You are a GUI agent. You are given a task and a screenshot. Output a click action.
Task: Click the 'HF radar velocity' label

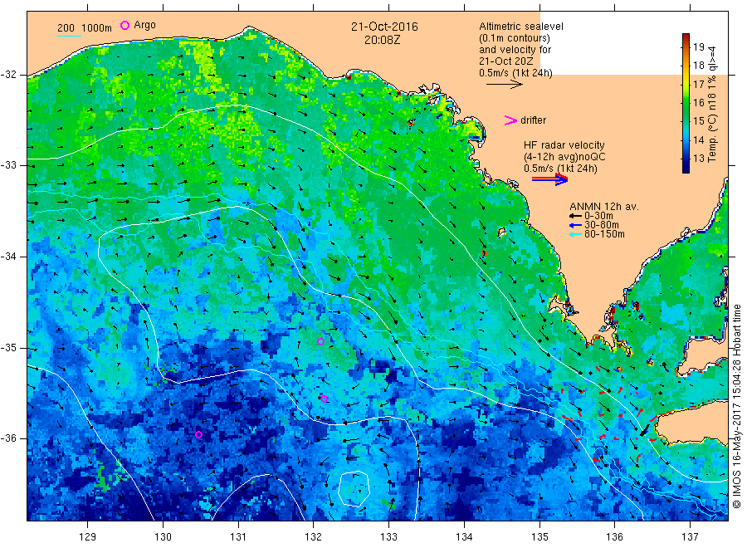[564, 144]
